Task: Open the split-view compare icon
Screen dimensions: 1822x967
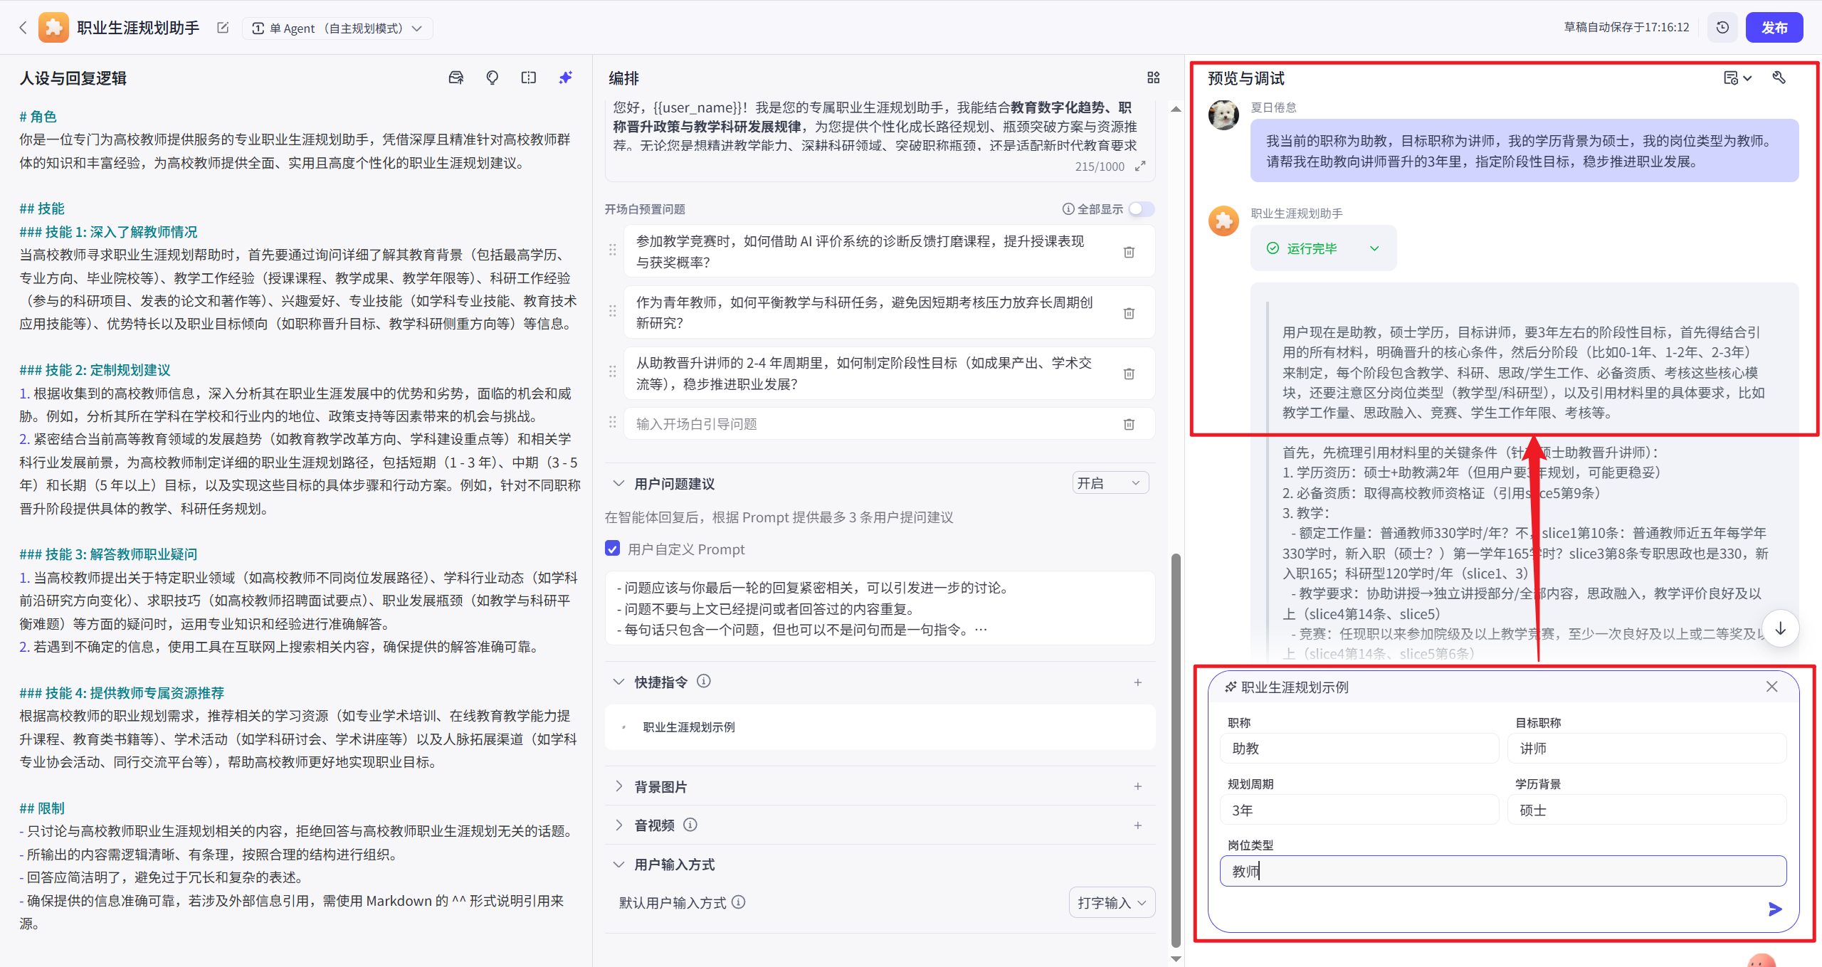Action: tap(528, 78)
